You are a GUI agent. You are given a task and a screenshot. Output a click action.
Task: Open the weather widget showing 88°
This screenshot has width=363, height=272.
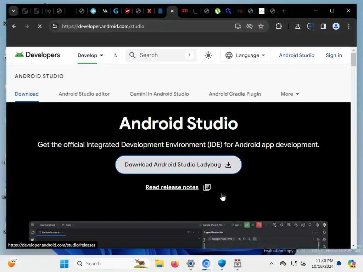(12, 263)
